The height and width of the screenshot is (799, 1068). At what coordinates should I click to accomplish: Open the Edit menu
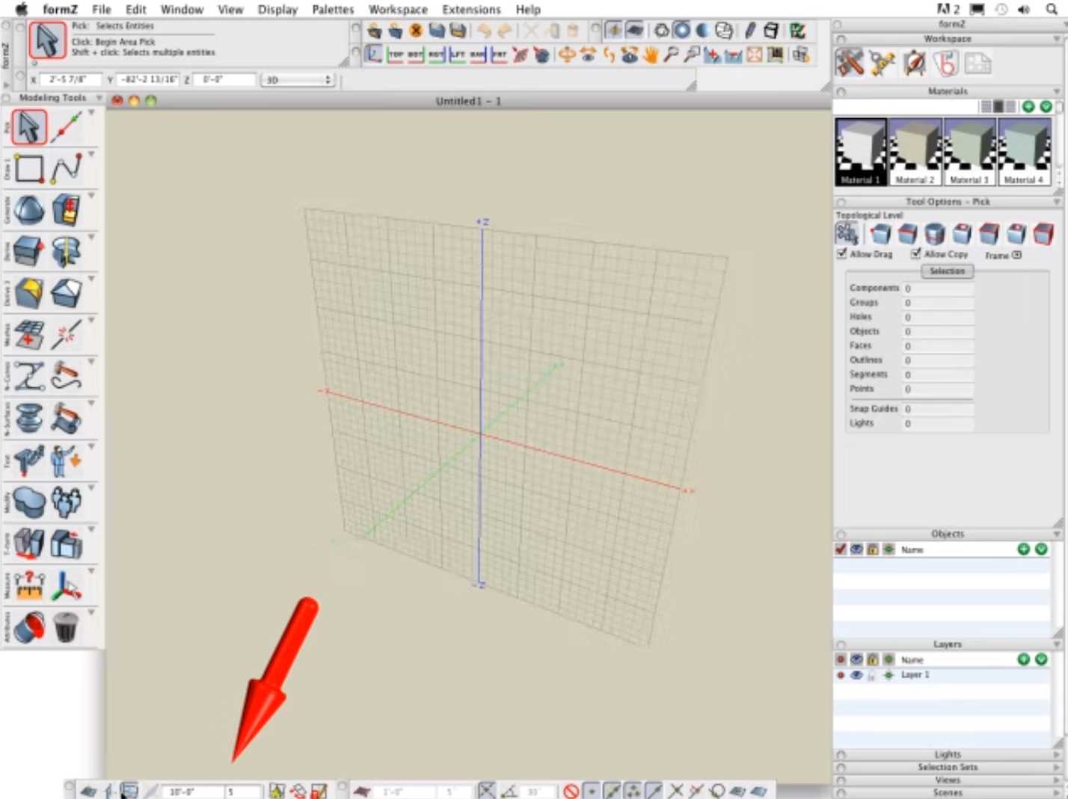click(x=136, y=9)
